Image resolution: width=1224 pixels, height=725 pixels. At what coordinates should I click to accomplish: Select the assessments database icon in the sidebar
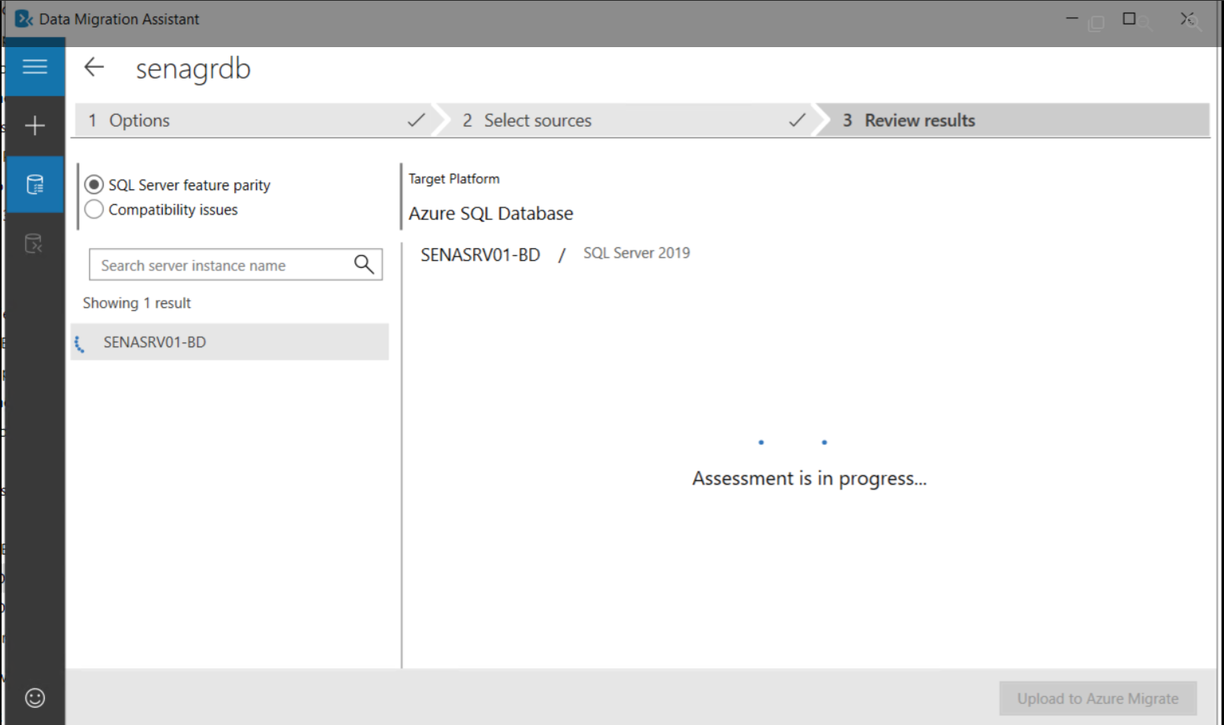click(x=34, y=185)
